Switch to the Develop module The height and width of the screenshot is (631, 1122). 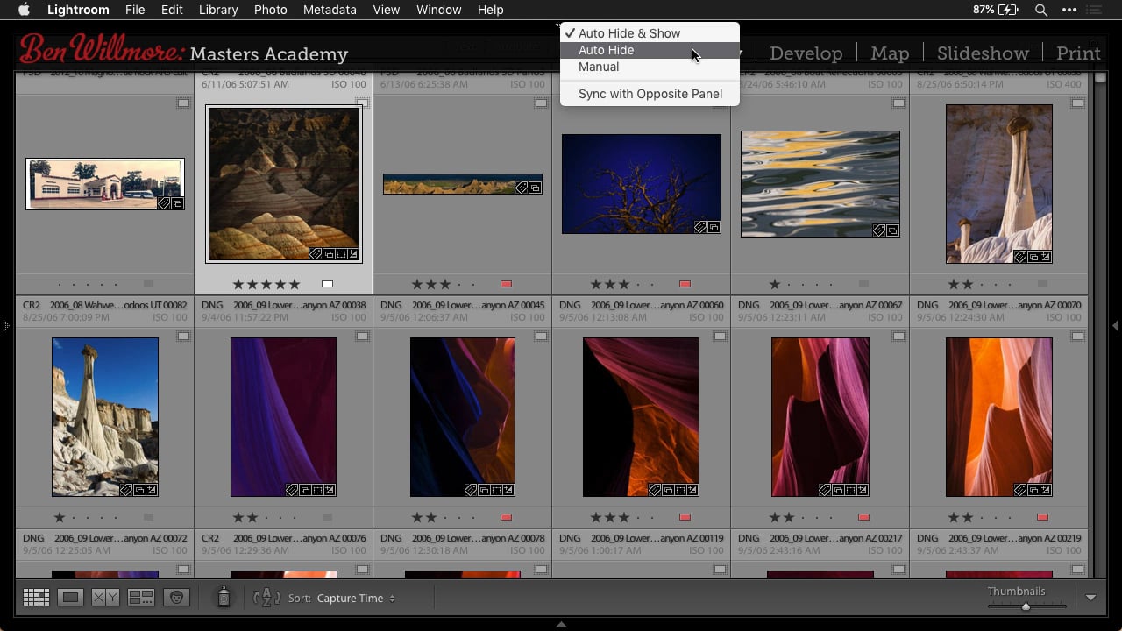(x=806, y=53)
